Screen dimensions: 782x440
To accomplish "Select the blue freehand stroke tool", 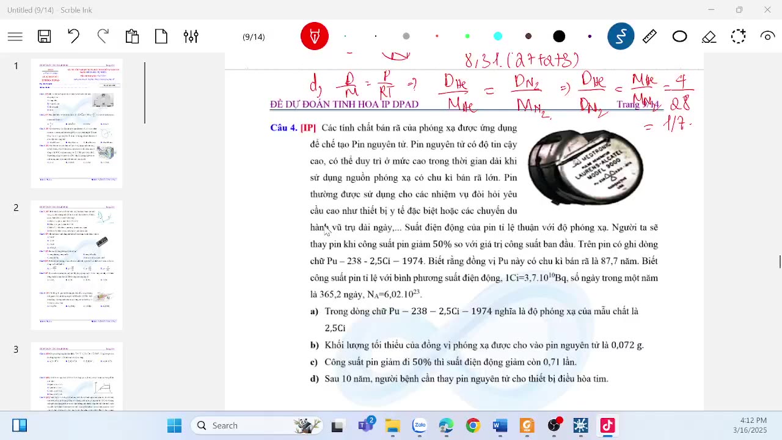I will point(621,37).
